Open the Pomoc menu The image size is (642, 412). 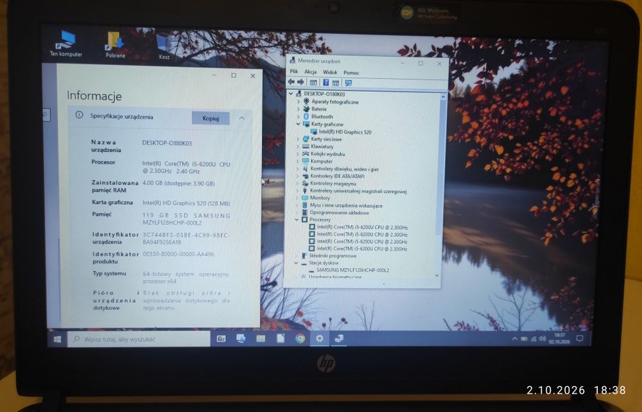click(351, 73)
